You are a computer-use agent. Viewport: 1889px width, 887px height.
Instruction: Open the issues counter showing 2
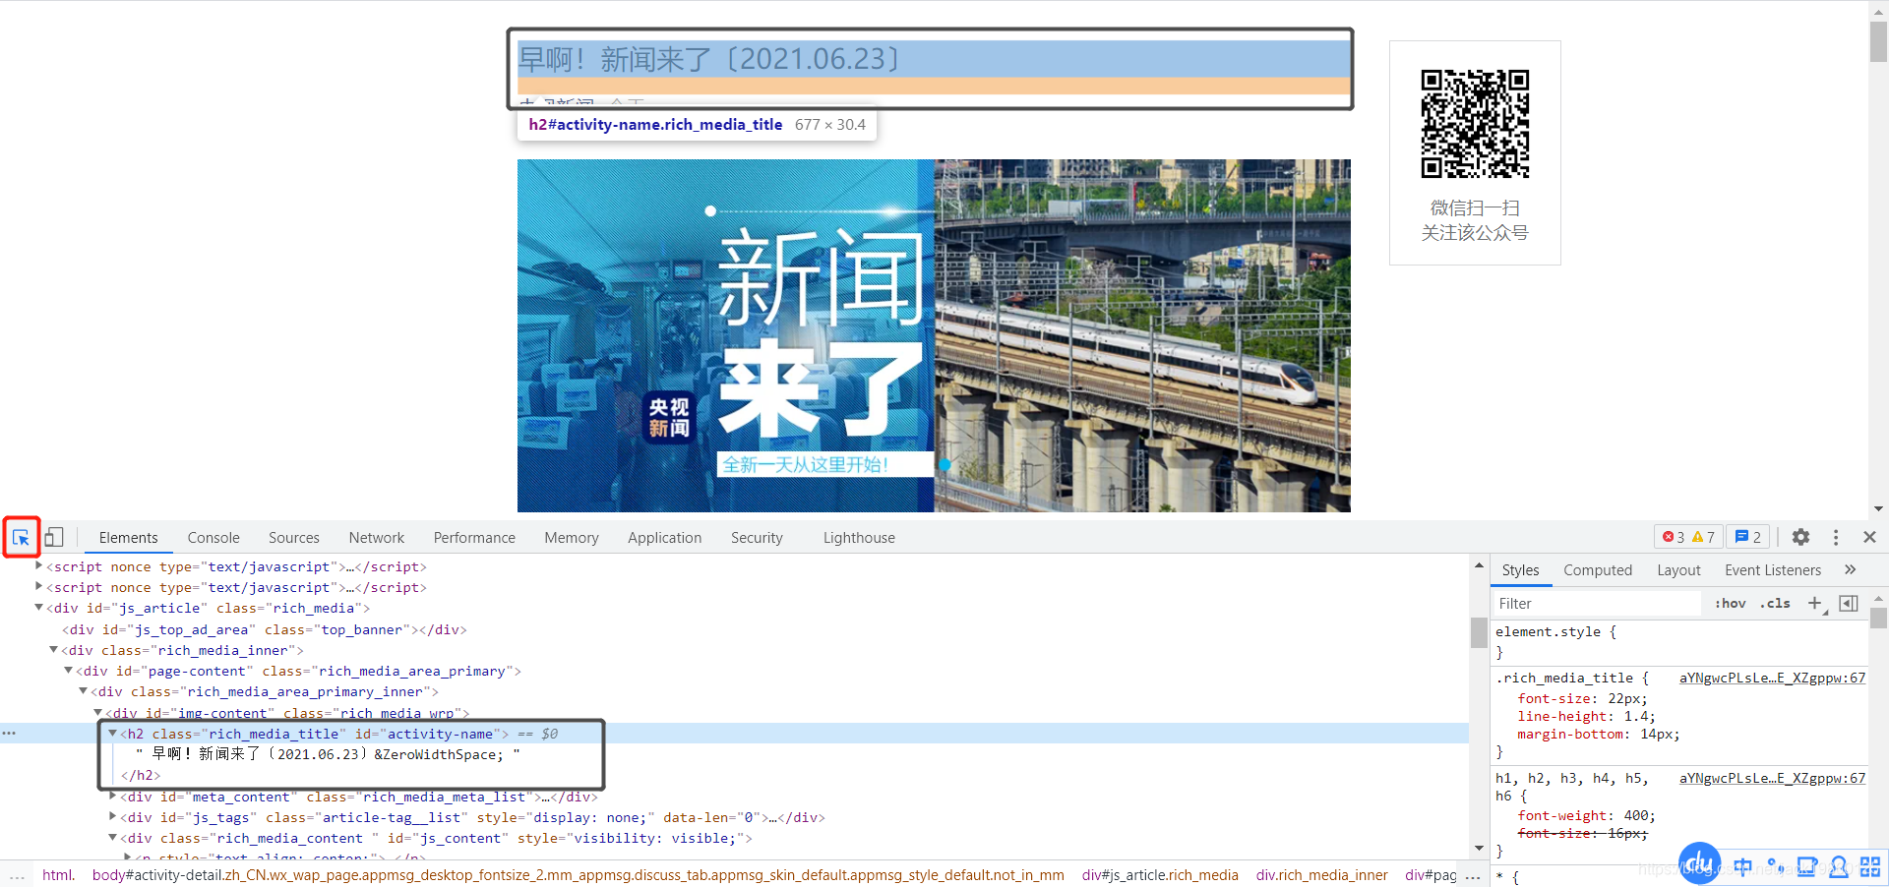(x=1748, y=537)
